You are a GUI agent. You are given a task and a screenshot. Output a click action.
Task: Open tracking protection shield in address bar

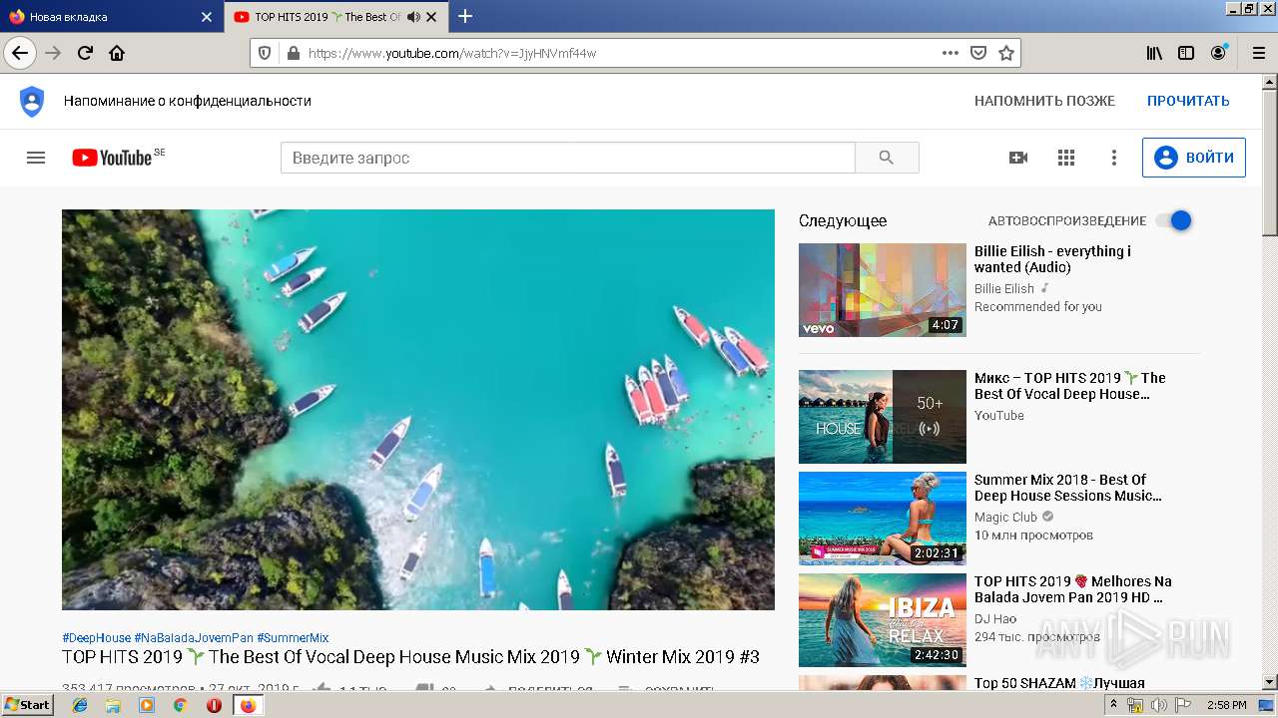coord(265,53)
